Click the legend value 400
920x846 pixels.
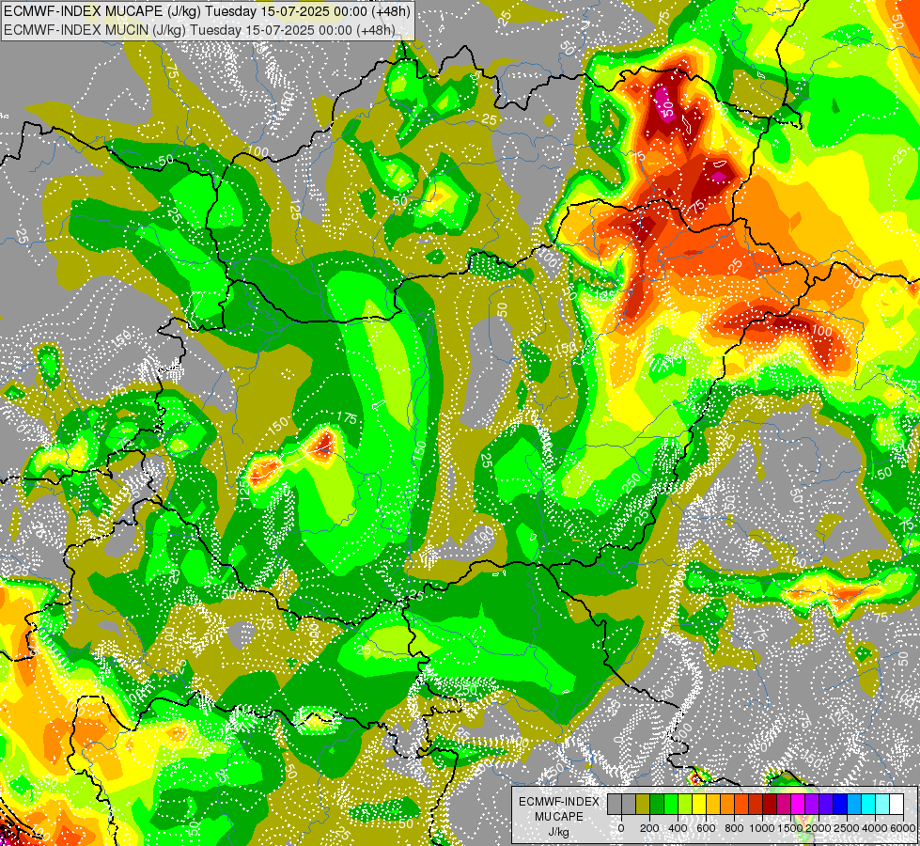pos(678,828)
